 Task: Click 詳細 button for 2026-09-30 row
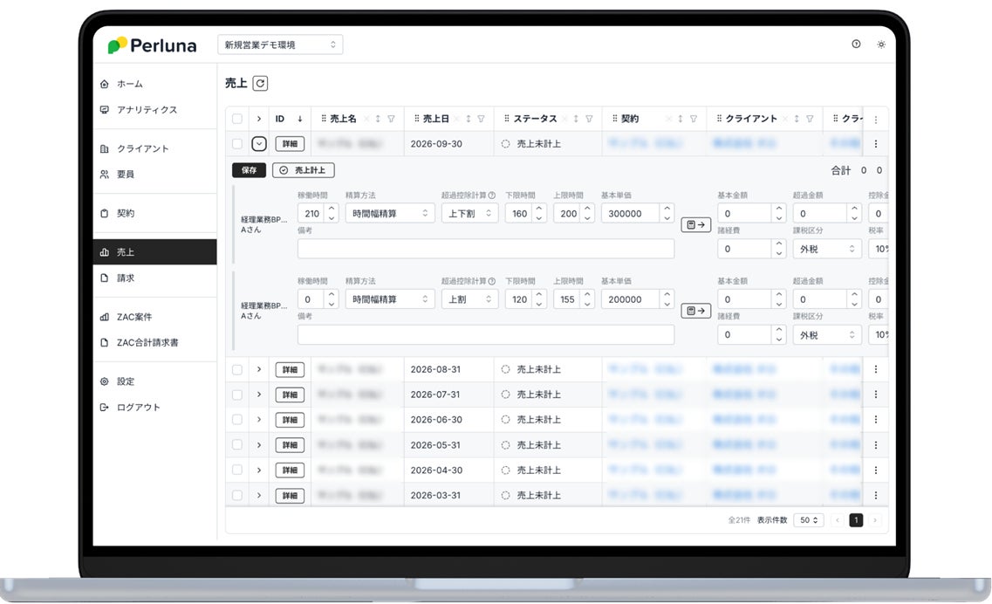click(290, 144)
